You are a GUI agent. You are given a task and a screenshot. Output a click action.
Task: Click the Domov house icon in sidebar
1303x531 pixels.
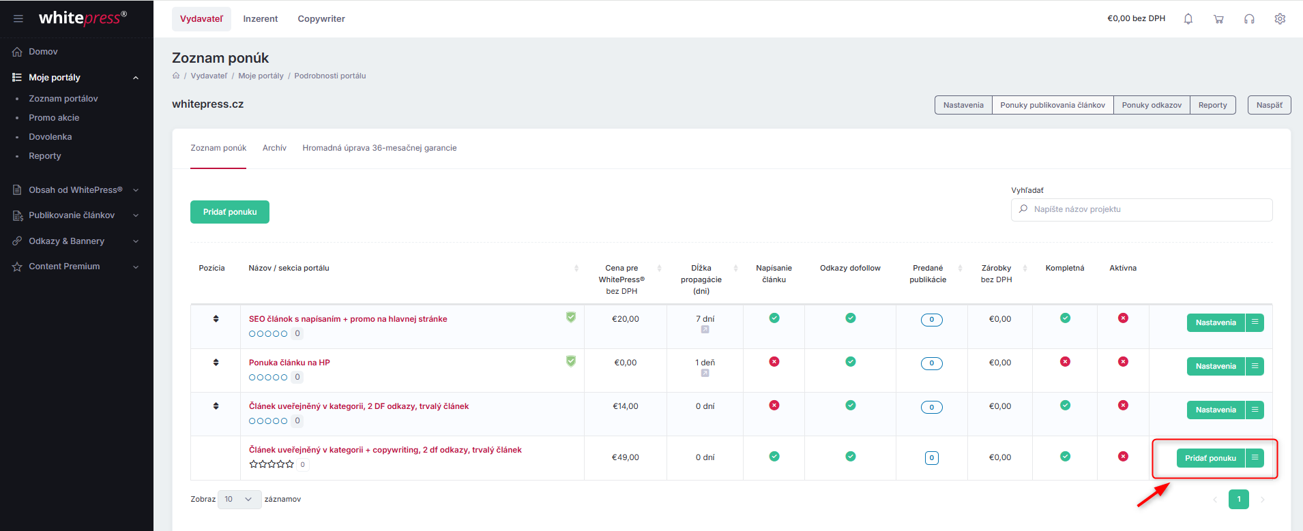(17, 52)
